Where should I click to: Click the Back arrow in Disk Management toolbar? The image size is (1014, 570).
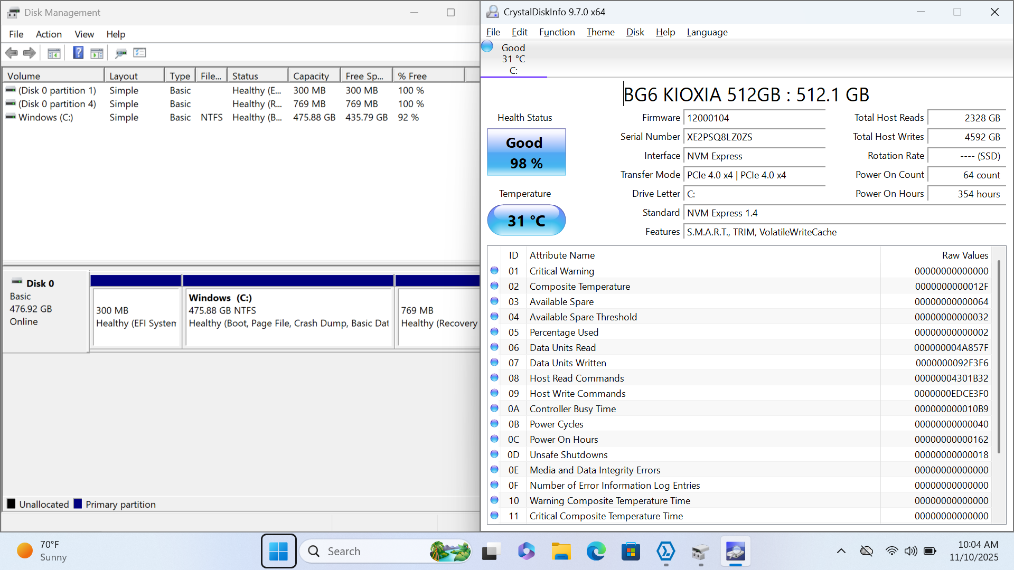point(11,53)
